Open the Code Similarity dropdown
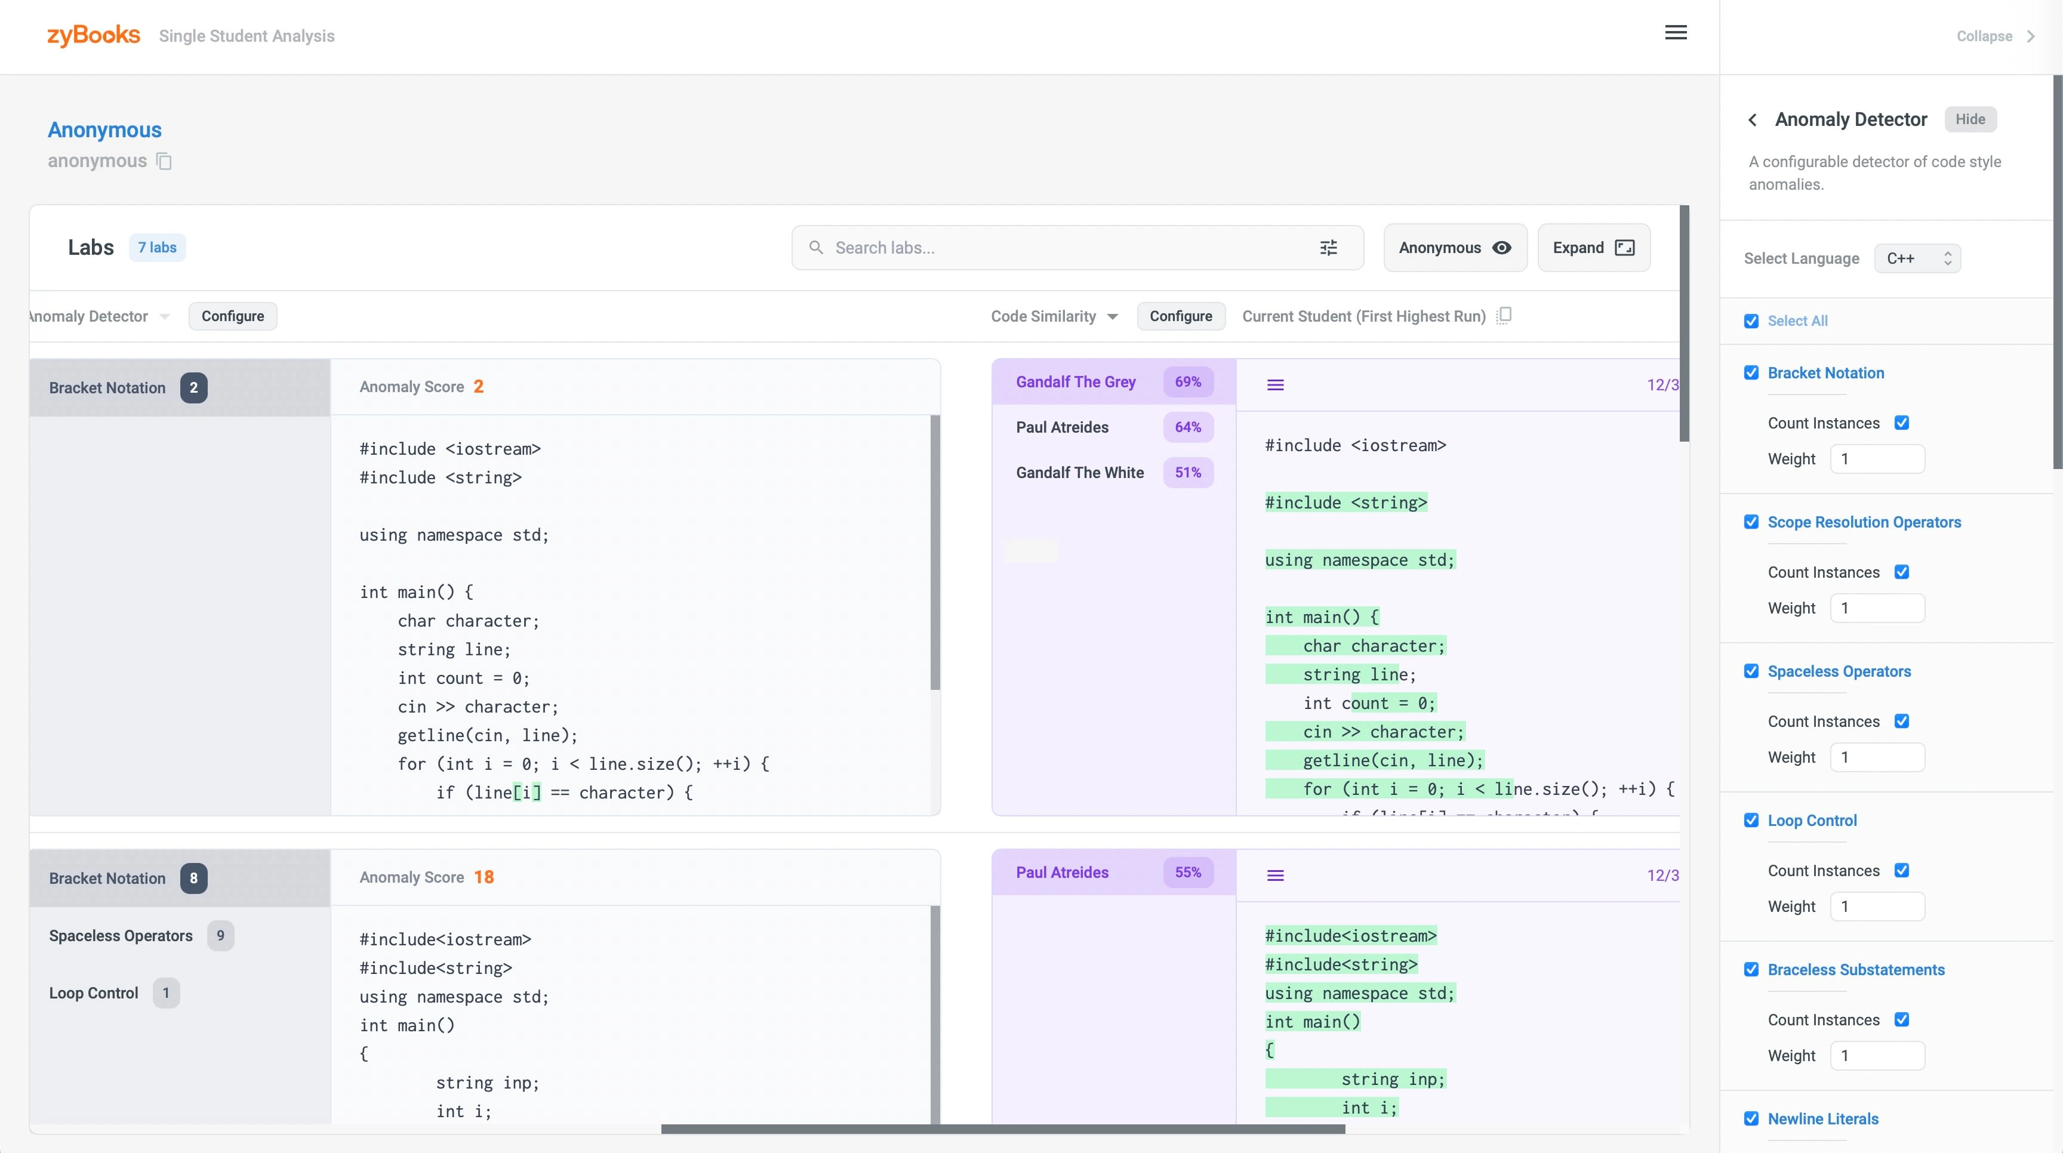The image size is (2063, 1153). 1054,316
